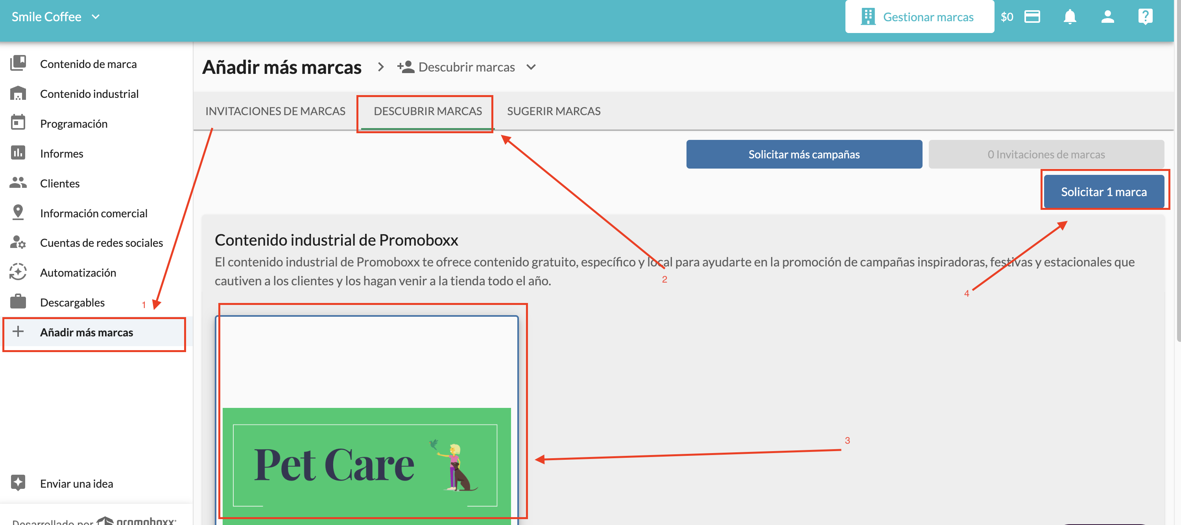Open Cuentas de redes sociales
The height and width of the screenshot is (525, 1181).
101,242
